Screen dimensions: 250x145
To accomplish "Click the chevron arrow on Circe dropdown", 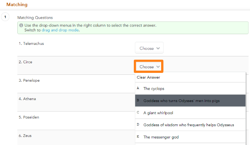I will point(158,67).
